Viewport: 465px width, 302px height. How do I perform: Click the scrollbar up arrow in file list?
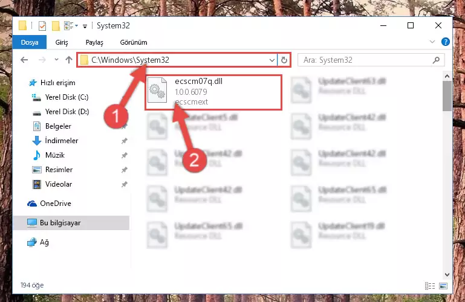pyautogui.click(x=447, y=76)
